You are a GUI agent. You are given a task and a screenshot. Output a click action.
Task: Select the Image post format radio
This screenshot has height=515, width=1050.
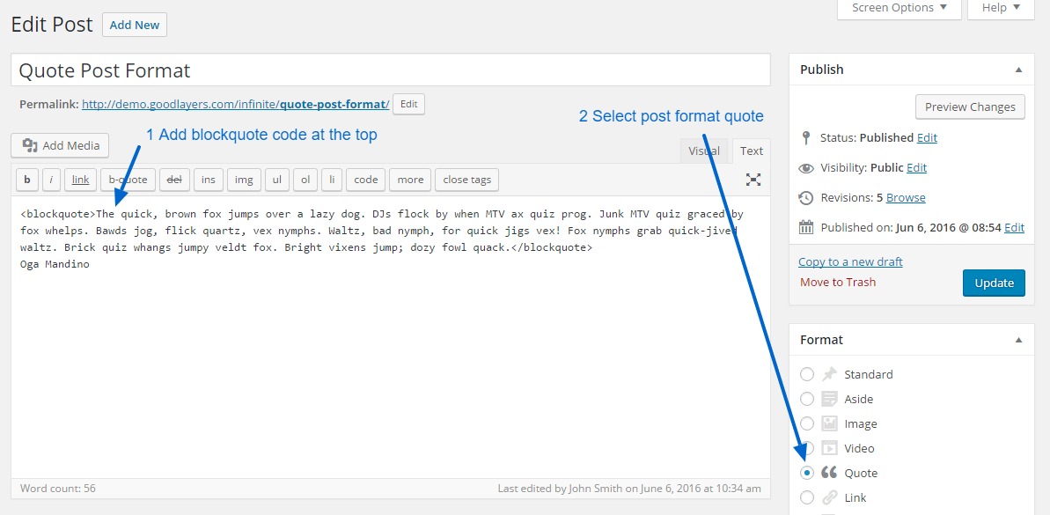[x=807, y=423]
